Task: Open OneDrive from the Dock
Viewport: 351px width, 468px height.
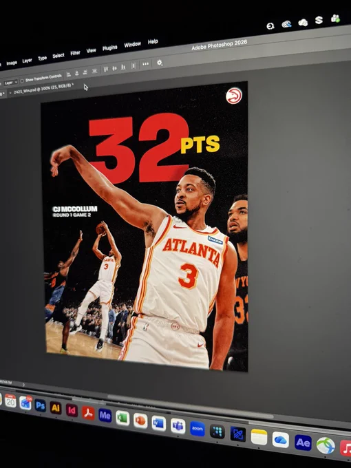Action: (281, 440)
